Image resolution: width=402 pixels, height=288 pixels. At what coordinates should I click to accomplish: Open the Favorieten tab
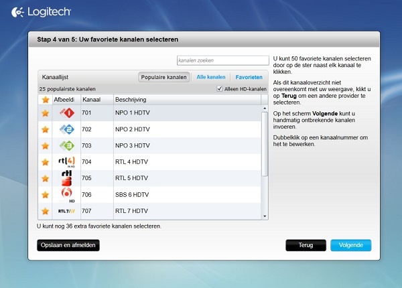tap(249, 77)
